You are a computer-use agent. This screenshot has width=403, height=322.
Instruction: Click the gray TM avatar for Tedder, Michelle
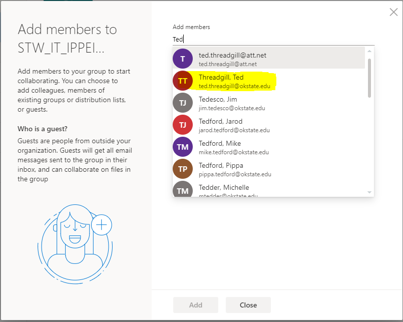pyautogui.click(x=183, y=191)
